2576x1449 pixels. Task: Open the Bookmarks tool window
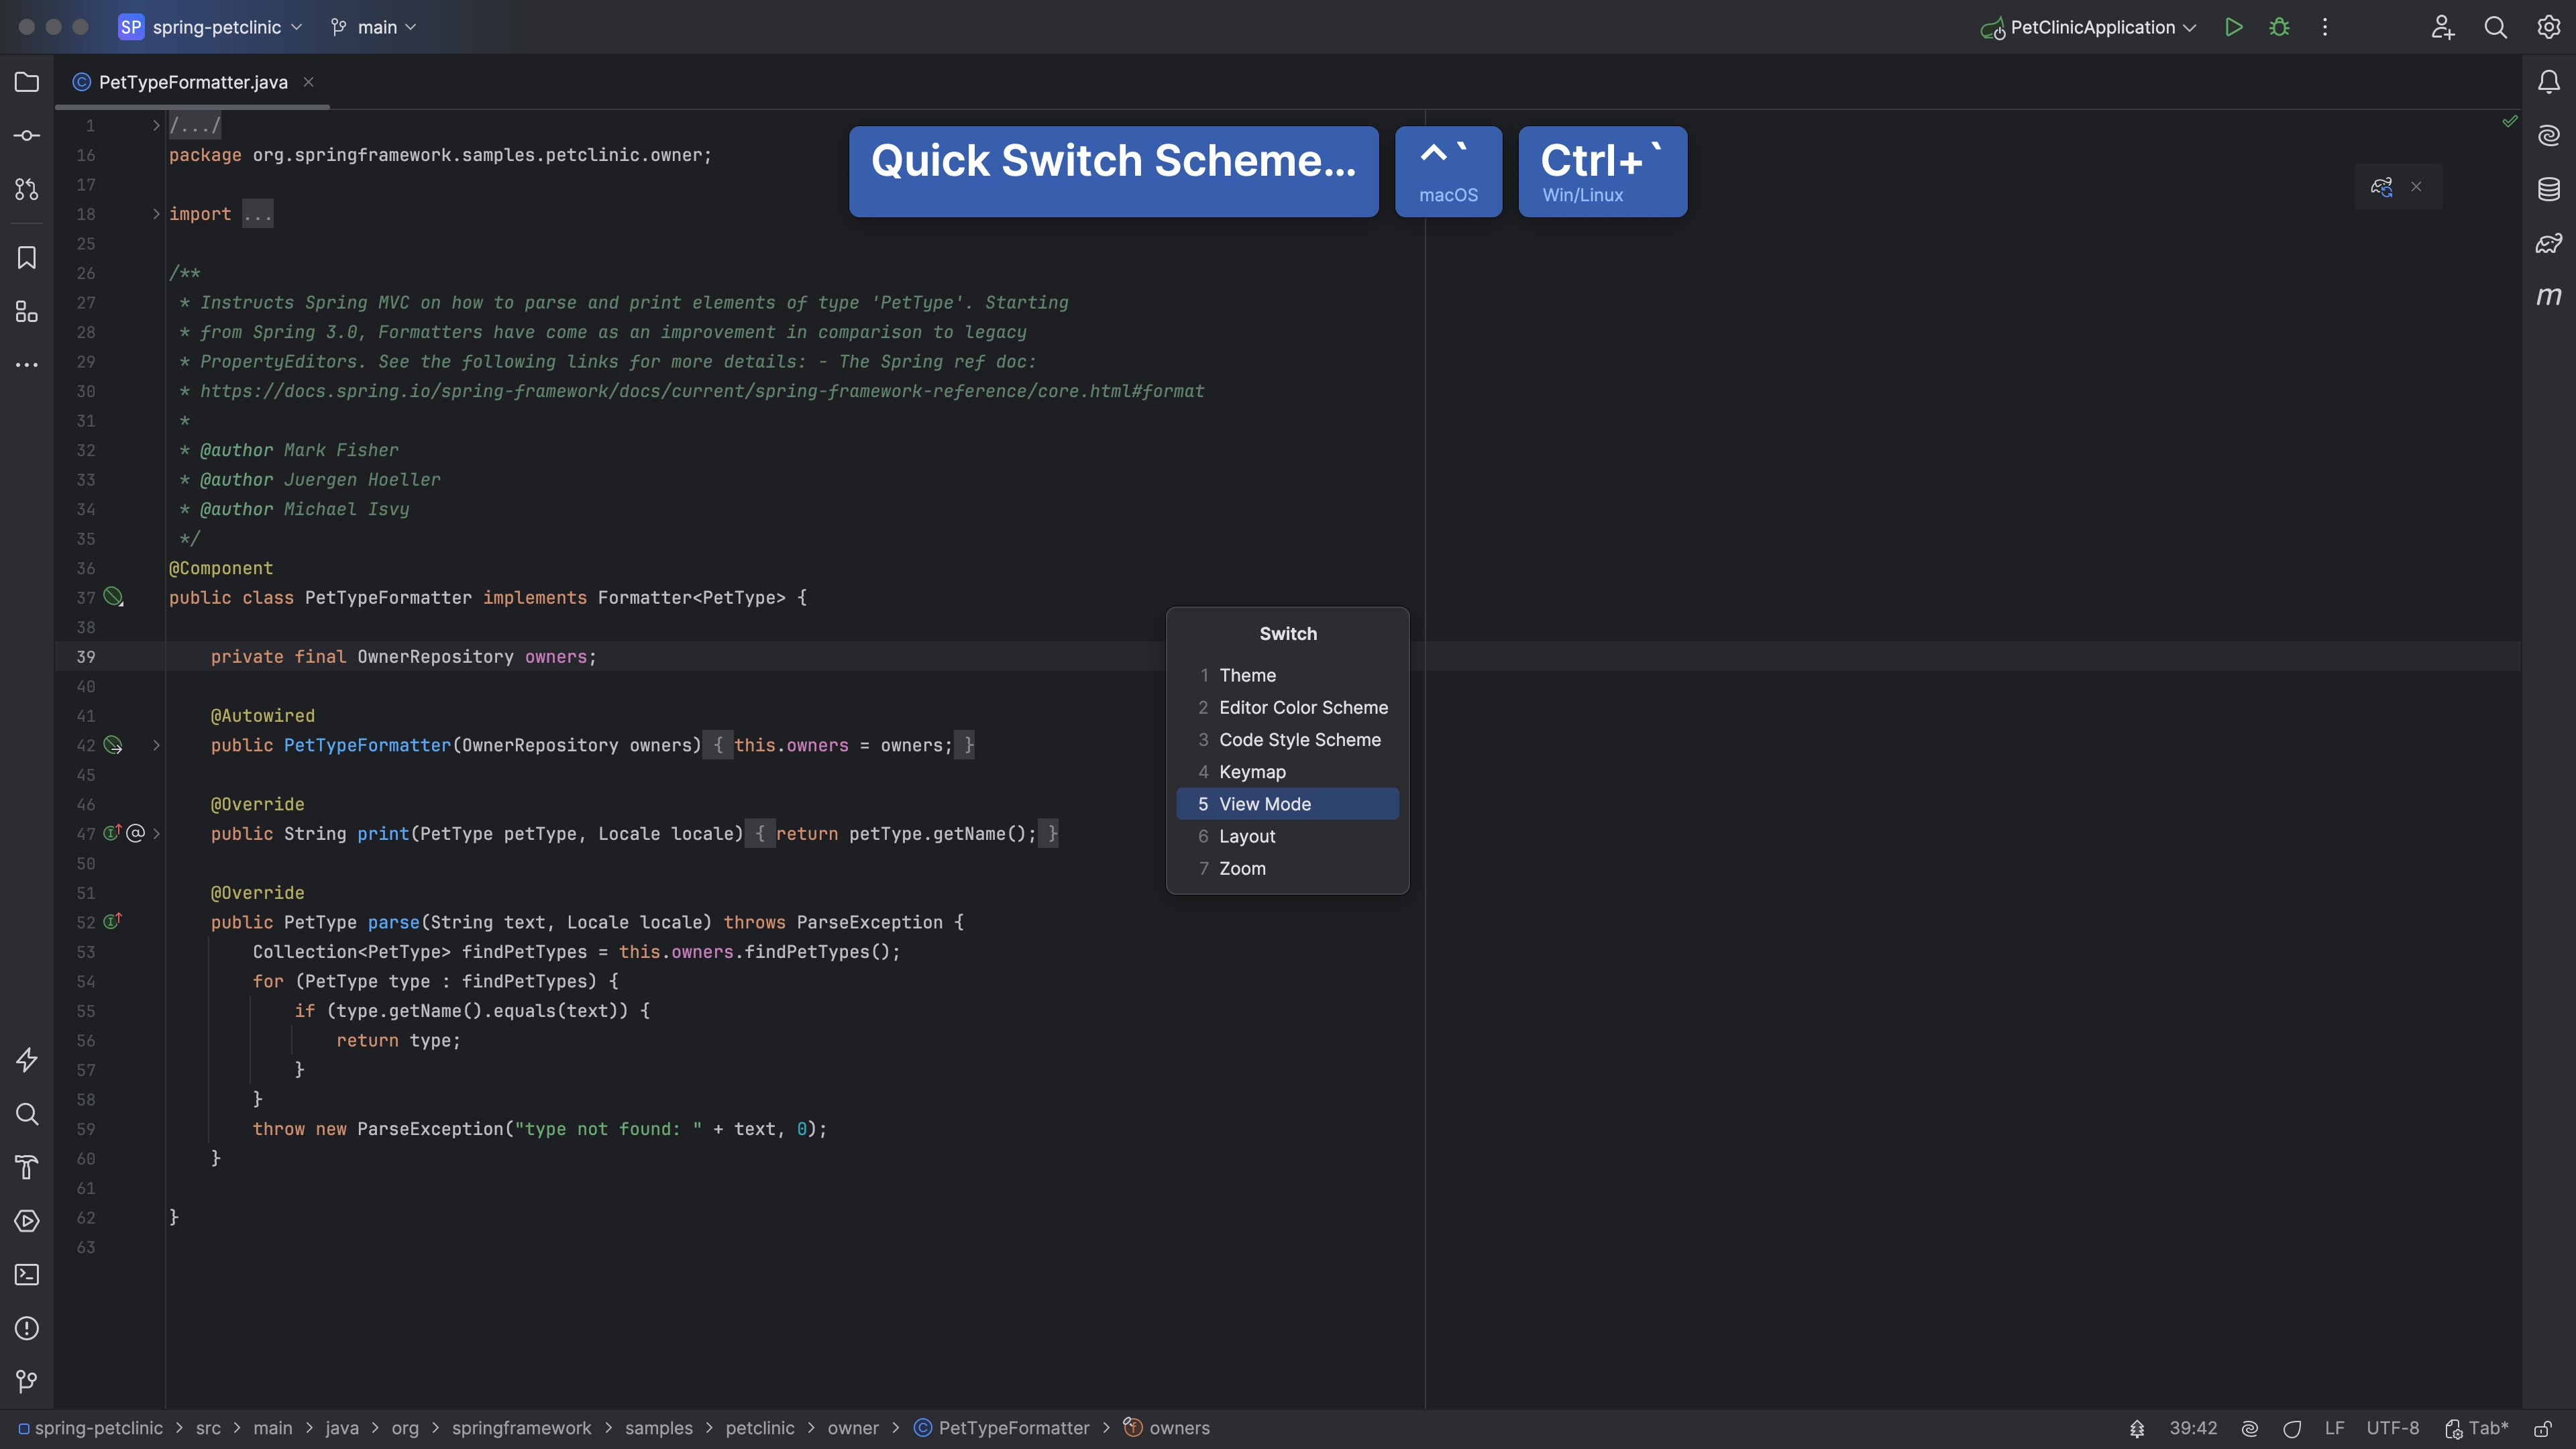26,257
